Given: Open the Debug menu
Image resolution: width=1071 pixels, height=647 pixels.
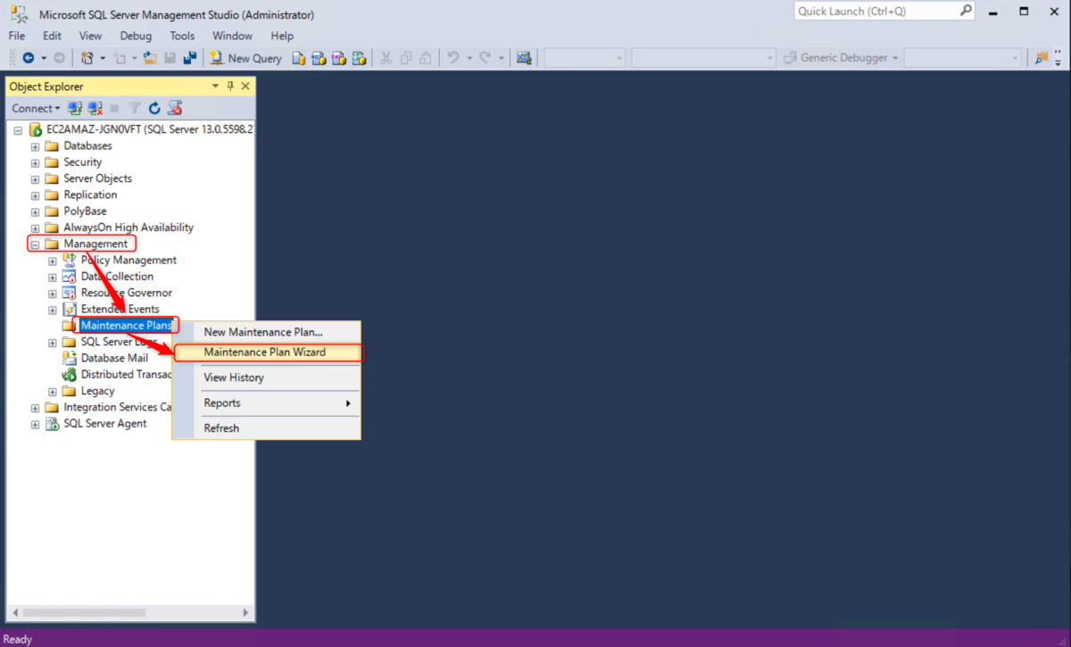Looking at the screenshot, I should click(136, 36).
